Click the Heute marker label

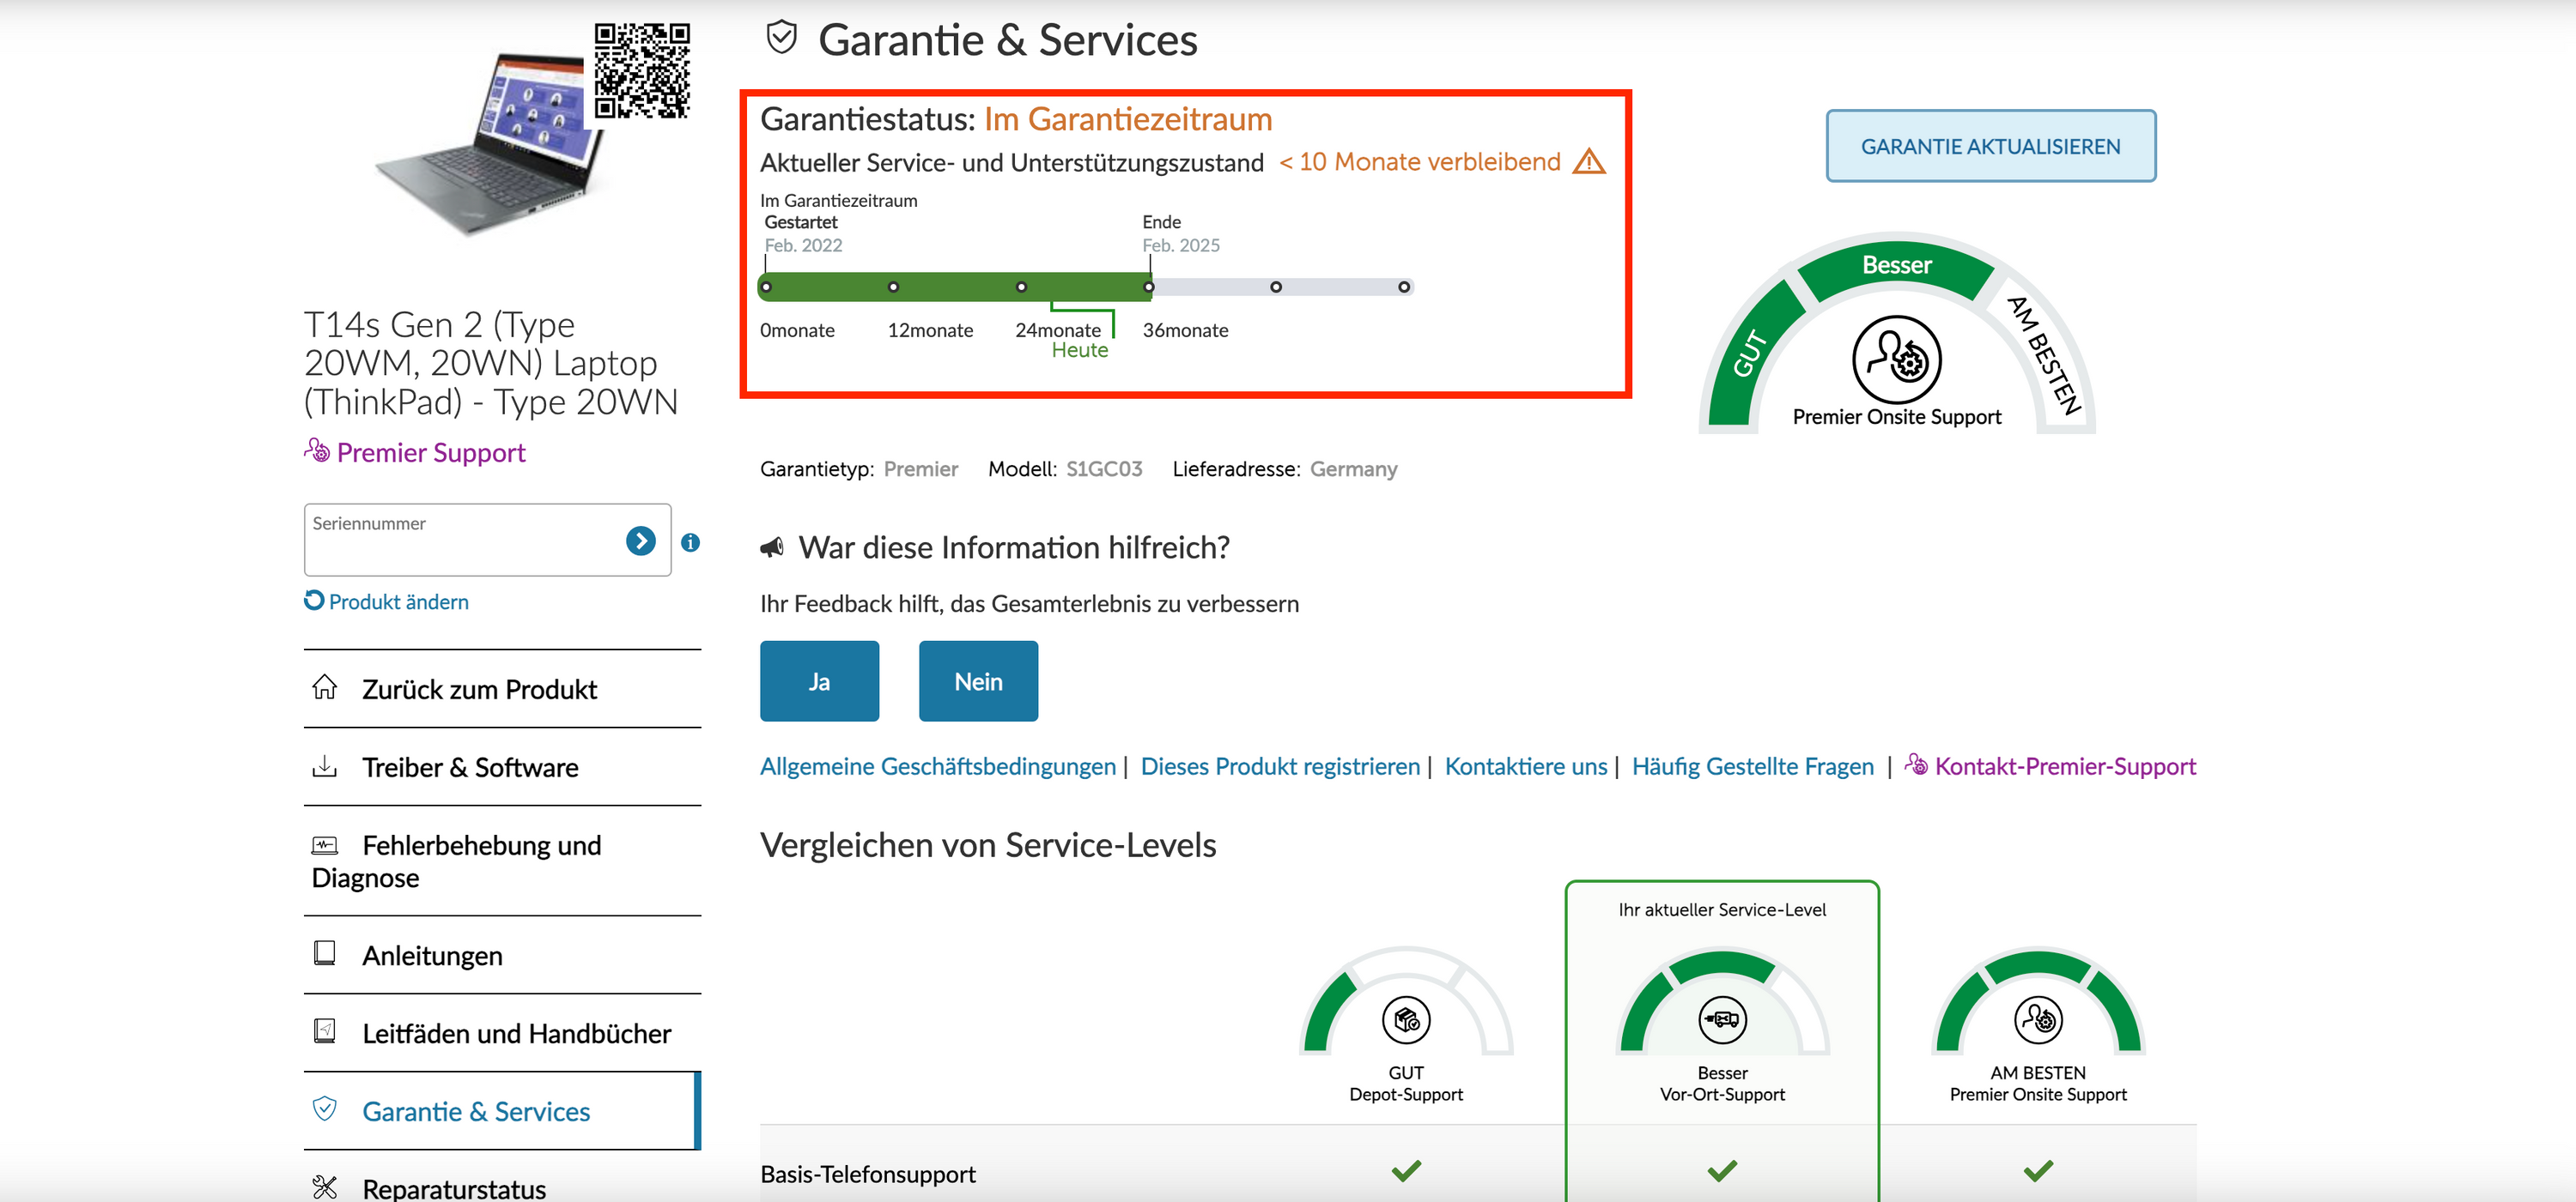pos(1079,351)
